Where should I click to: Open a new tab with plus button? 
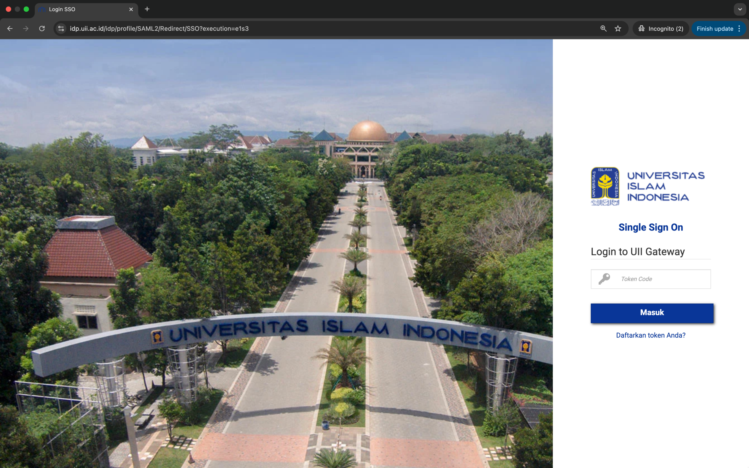(x=147, y=9)
